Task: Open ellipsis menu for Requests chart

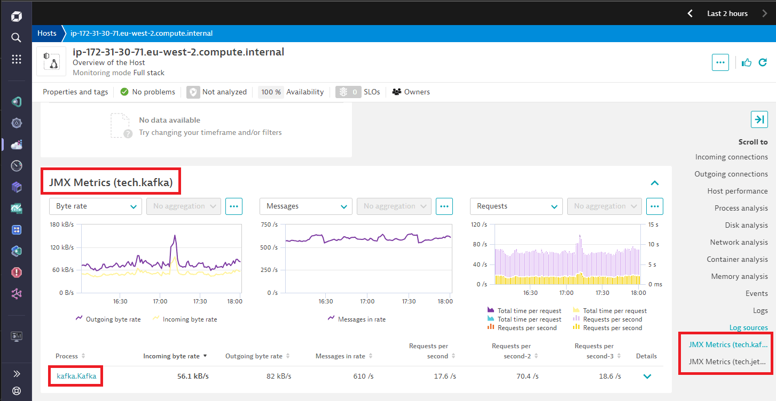Action: [655, 206]
